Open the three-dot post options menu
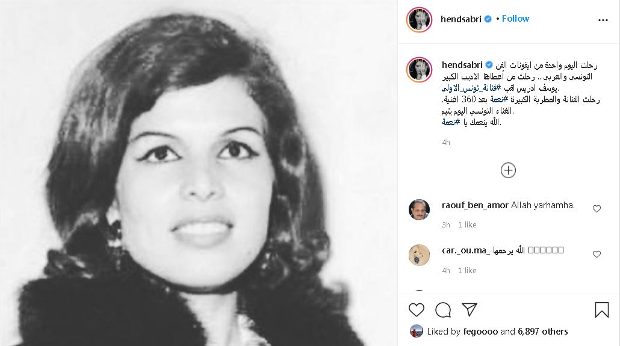Screen dimensions: 620x346 click(x=603, y=20)
